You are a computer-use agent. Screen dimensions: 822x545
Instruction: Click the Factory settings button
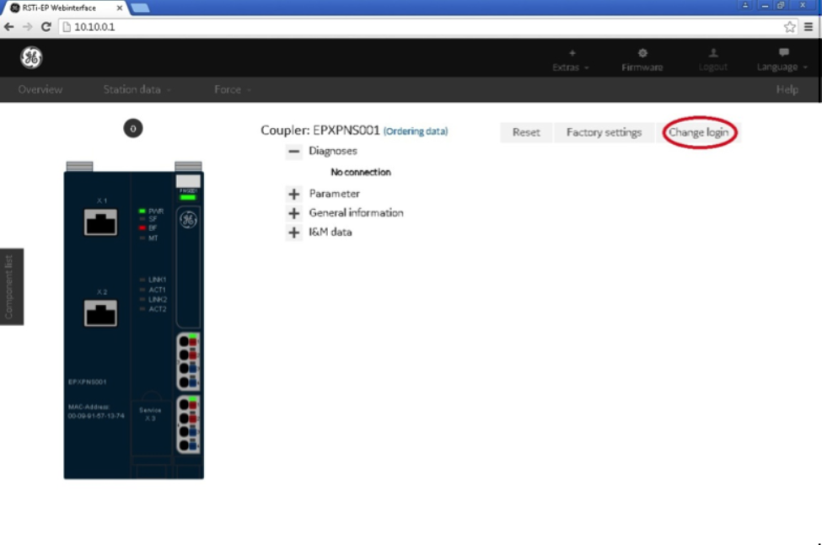[604, 132]
